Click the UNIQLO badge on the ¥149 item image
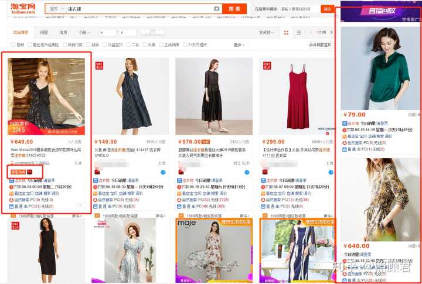 (x=99, y=66)
